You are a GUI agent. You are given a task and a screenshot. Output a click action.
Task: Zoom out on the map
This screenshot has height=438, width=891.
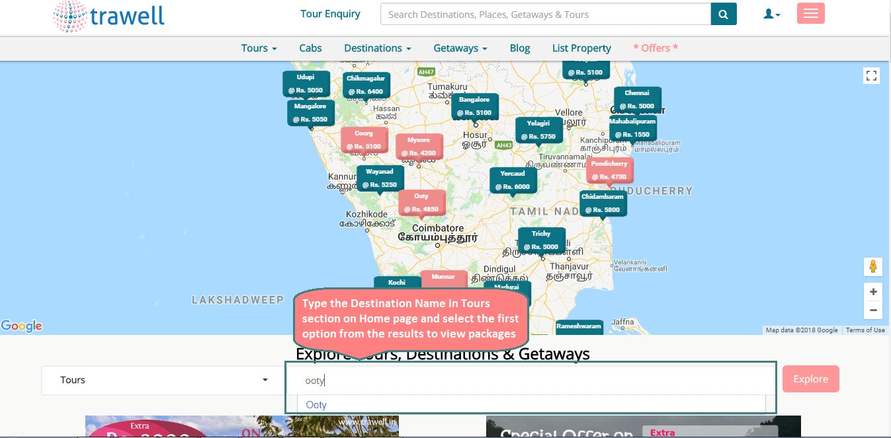click(873, 310)
